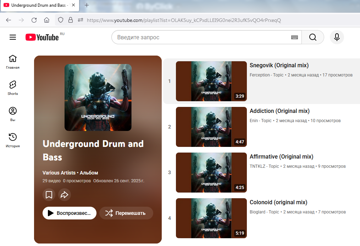
Task: Go to Главная in the sidebar
Action: coord(13,61)
